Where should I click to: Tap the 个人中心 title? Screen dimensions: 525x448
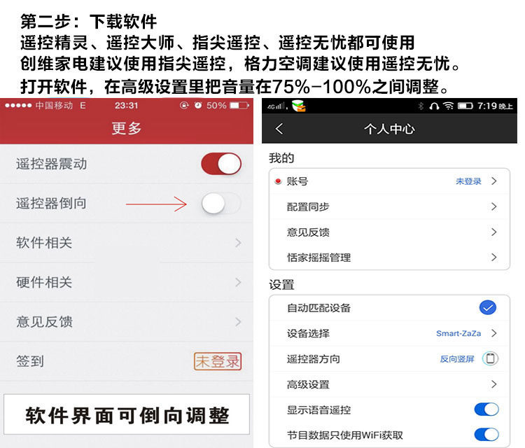tap(389, 129)
